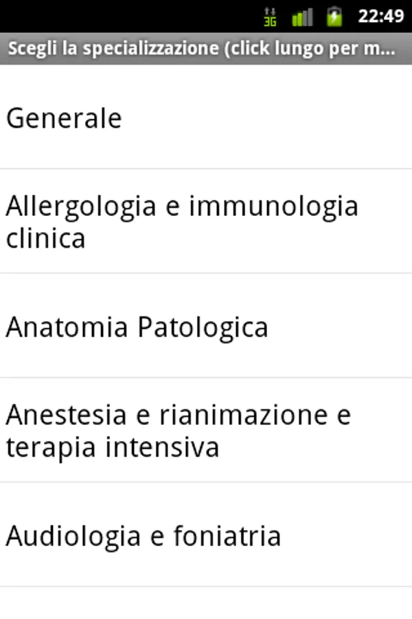The image size is (412, 619).
Task: Tap the charging battery icon
Action: (x=334, y=17)
